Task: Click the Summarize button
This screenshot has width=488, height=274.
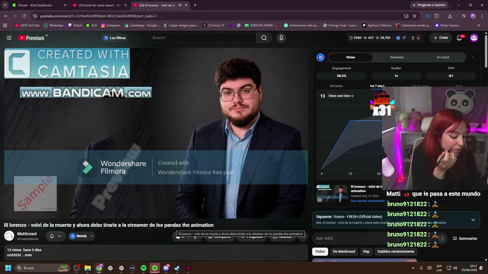Action: 465,239
